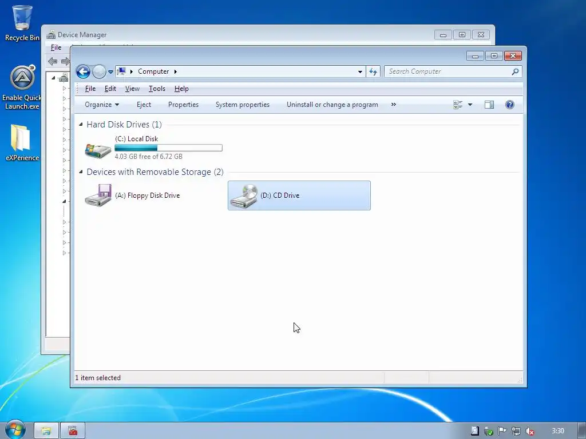Change view using the view icon
586x439 pixels.
coord(458,105)
